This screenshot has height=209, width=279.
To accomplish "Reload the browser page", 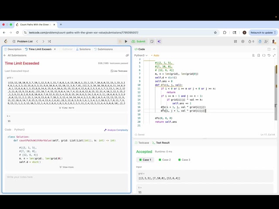I will 17,33.
